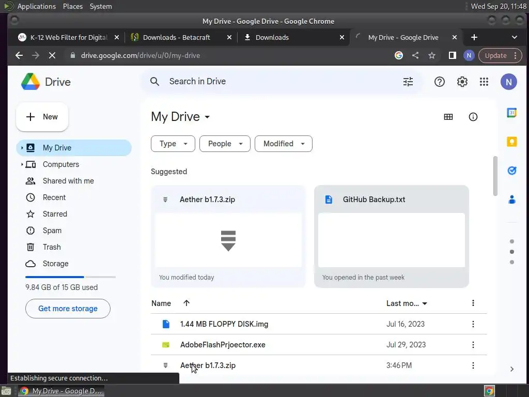Switch to grid layout view
The height and width of the screenshot is (397, 529).
(448, 117)
